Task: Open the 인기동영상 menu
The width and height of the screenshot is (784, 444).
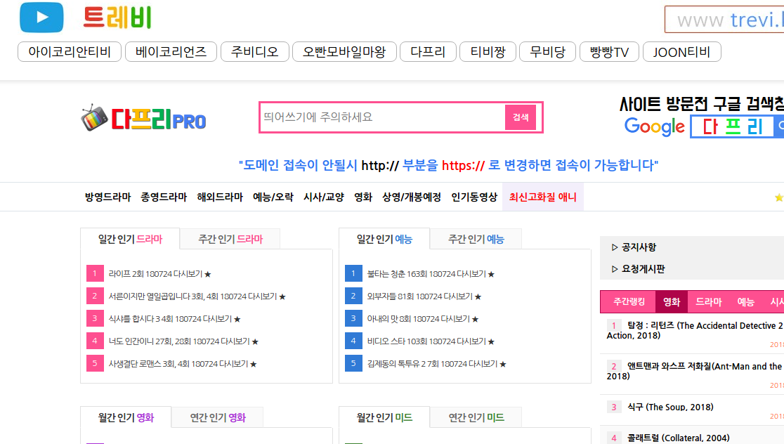Action: tap(474, 197)
